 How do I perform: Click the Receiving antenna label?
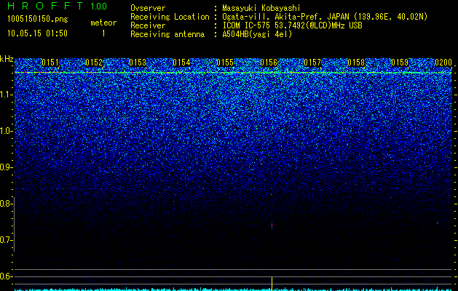(x=167, y=34)
